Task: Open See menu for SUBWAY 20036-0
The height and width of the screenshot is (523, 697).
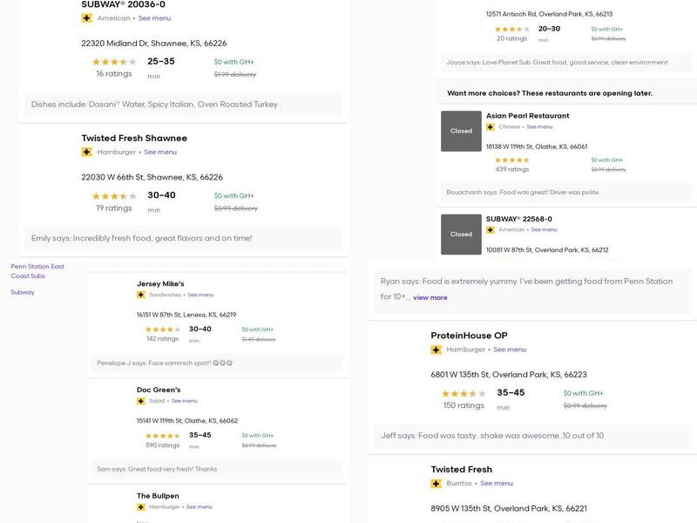Action: (x=154, y=18)
